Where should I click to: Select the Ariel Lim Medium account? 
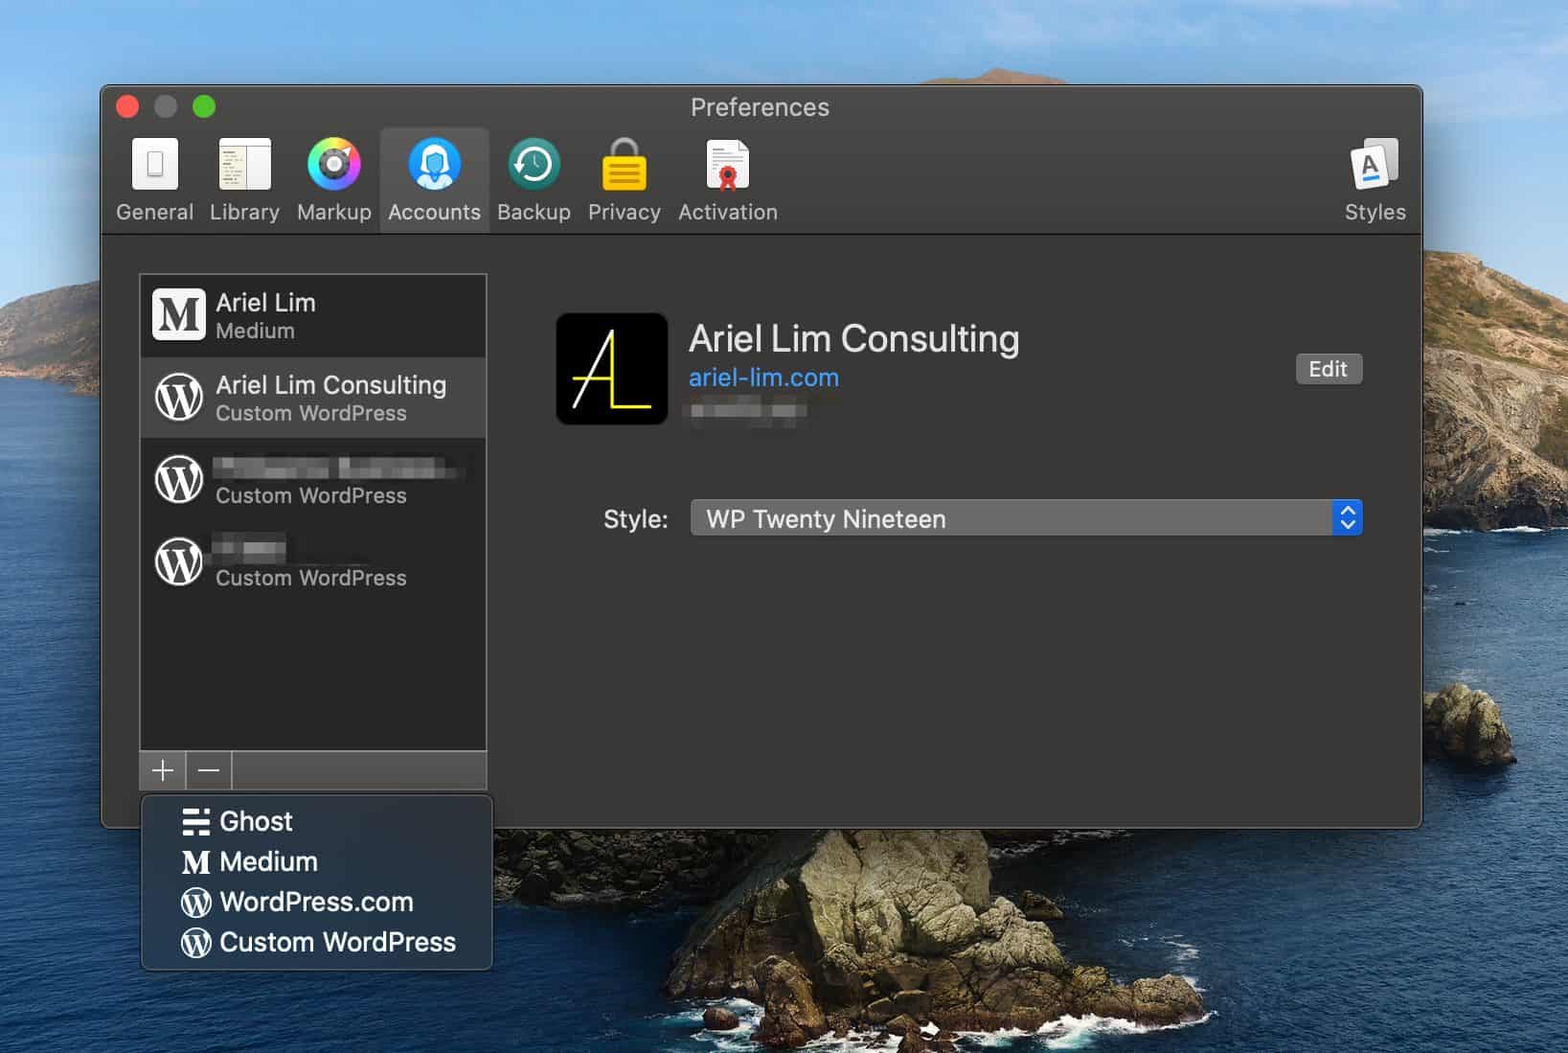[313, 315]
